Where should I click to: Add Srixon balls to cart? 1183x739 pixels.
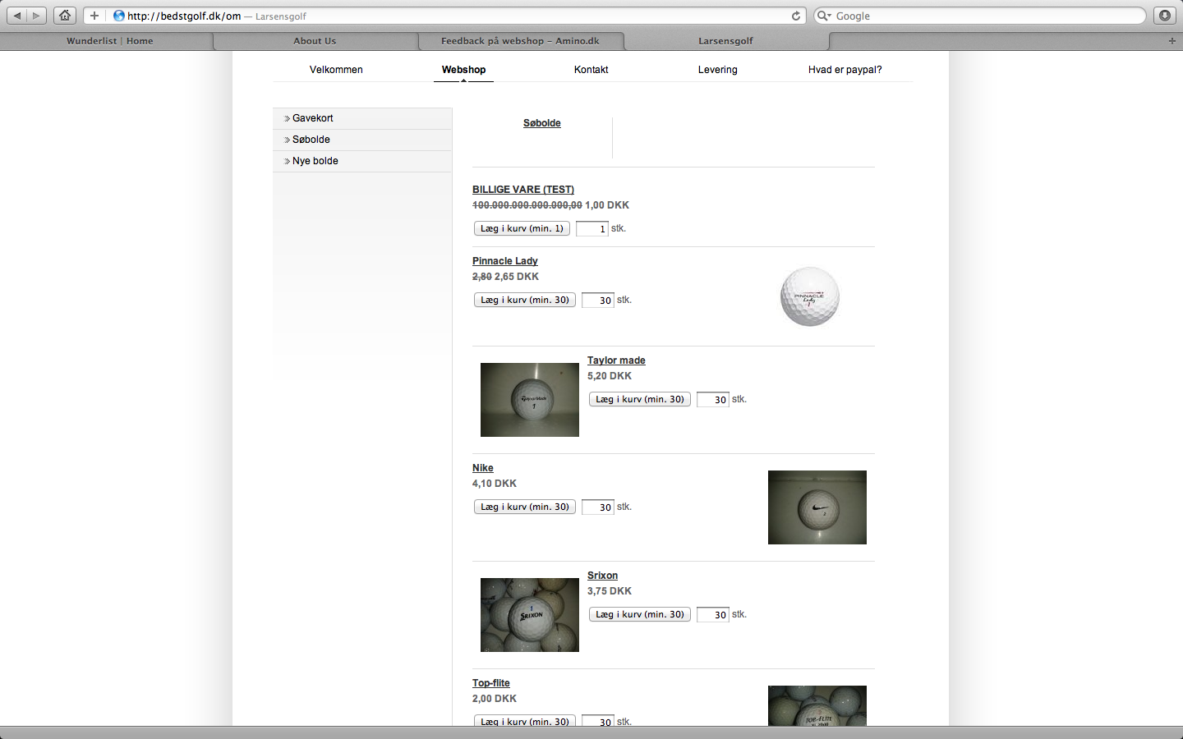coord(640,614)
